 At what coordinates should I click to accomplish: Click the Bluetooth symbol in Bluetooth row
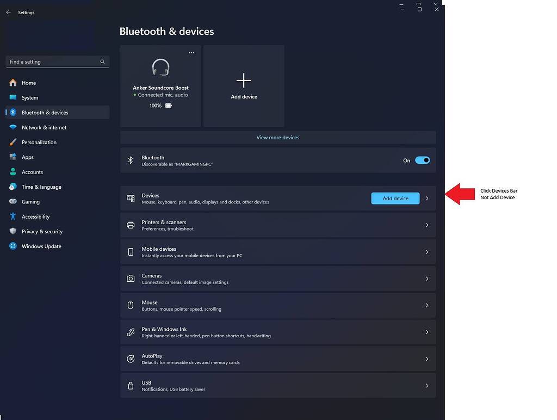coord(131,160)
